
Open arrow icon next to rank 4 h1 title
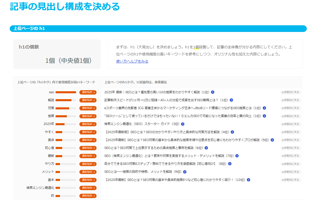232,132
